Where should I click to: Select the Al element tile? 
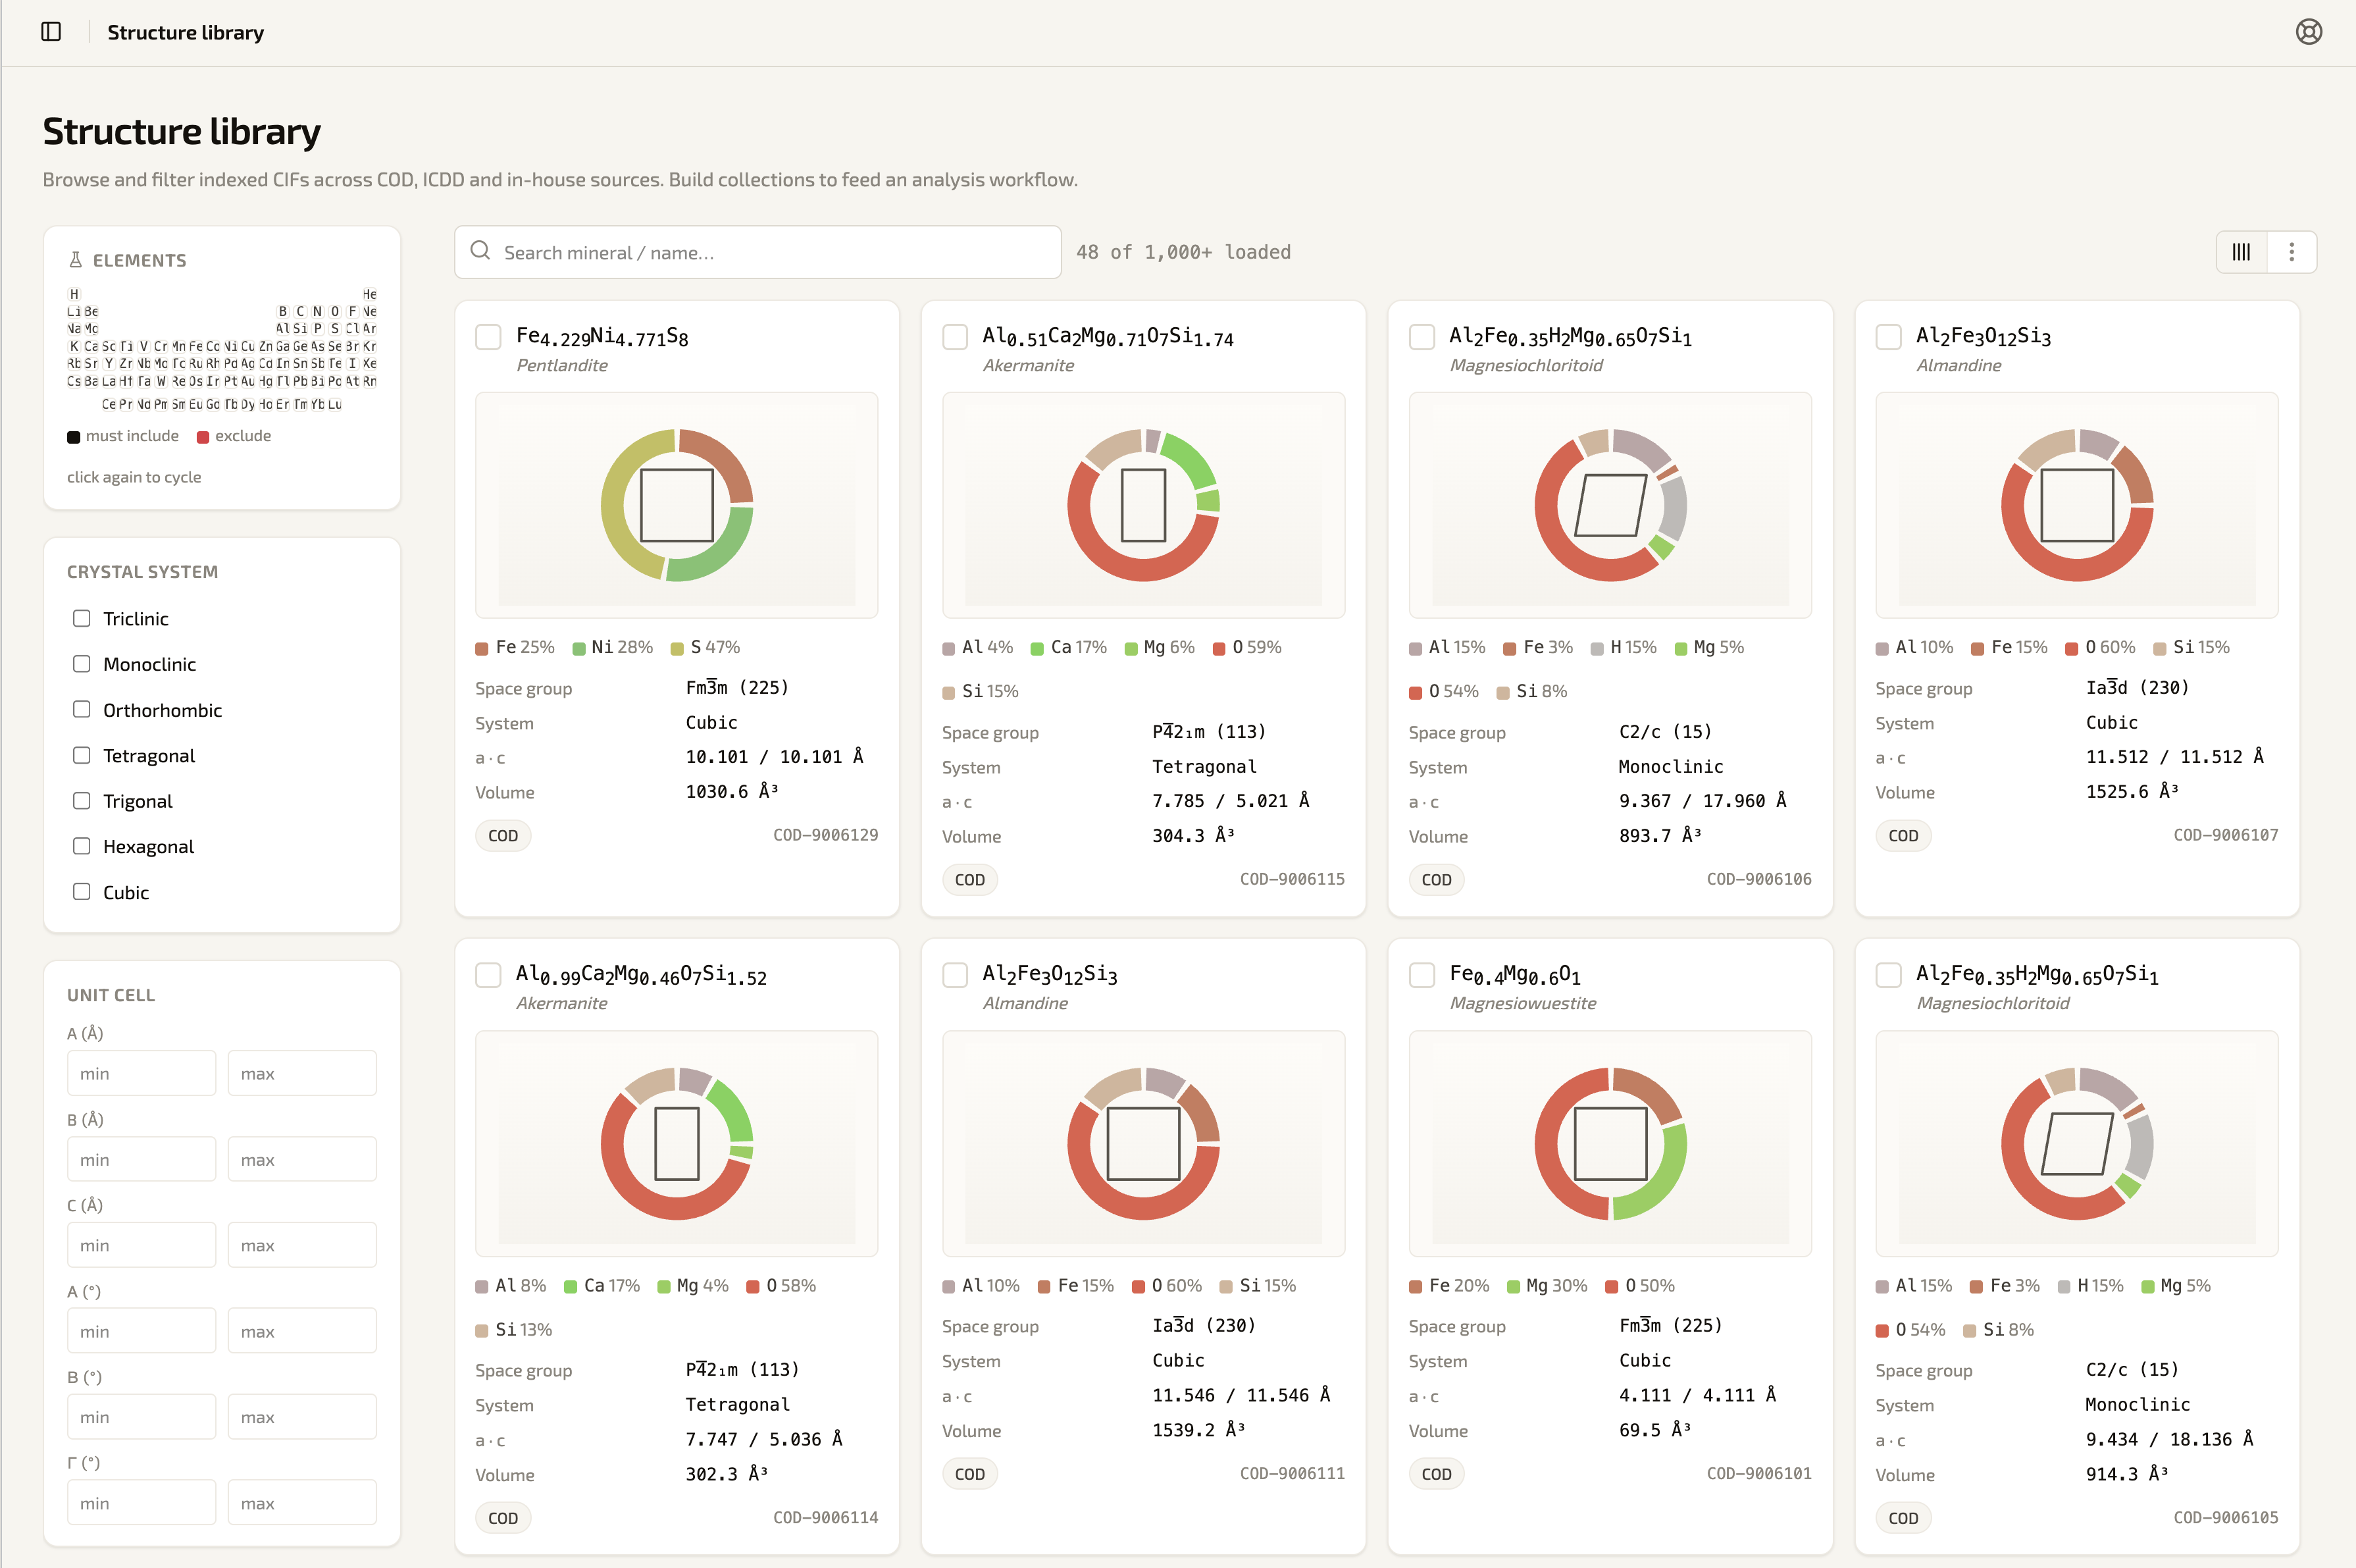[283, 329]
